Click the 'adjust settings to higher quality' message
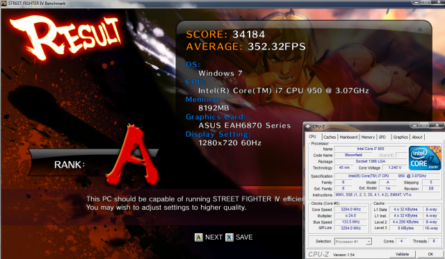 (x=166, y=208)
